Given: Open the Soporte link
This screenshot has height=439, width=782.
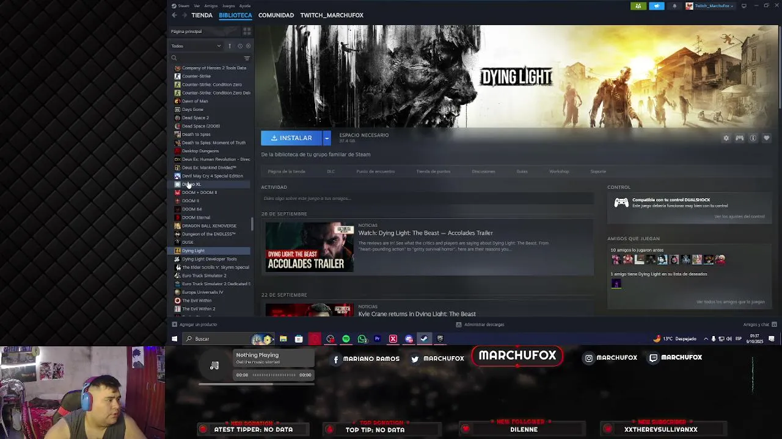Looking at the screenshot, I should click(x=598, y=171).
